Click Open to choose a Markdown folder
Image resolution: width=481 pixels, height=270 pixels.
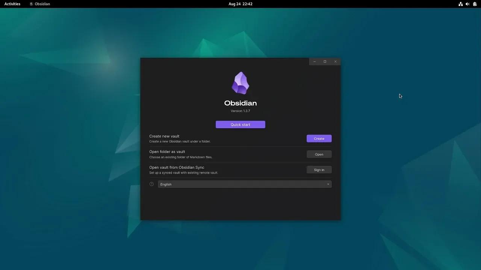pos(319,154)
